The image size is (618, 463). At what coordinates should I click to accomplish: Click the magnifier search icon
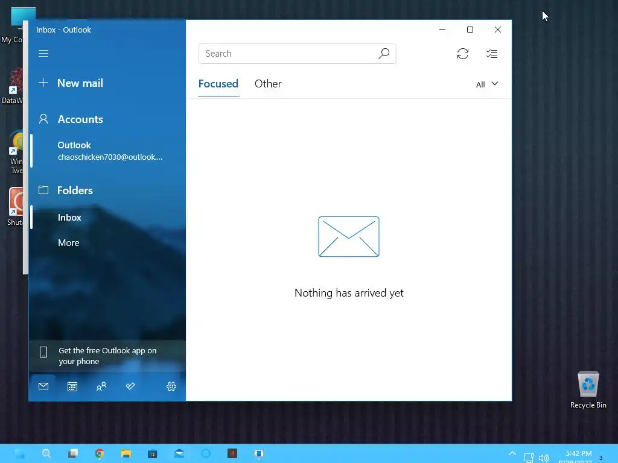click(x=384, y=54)
